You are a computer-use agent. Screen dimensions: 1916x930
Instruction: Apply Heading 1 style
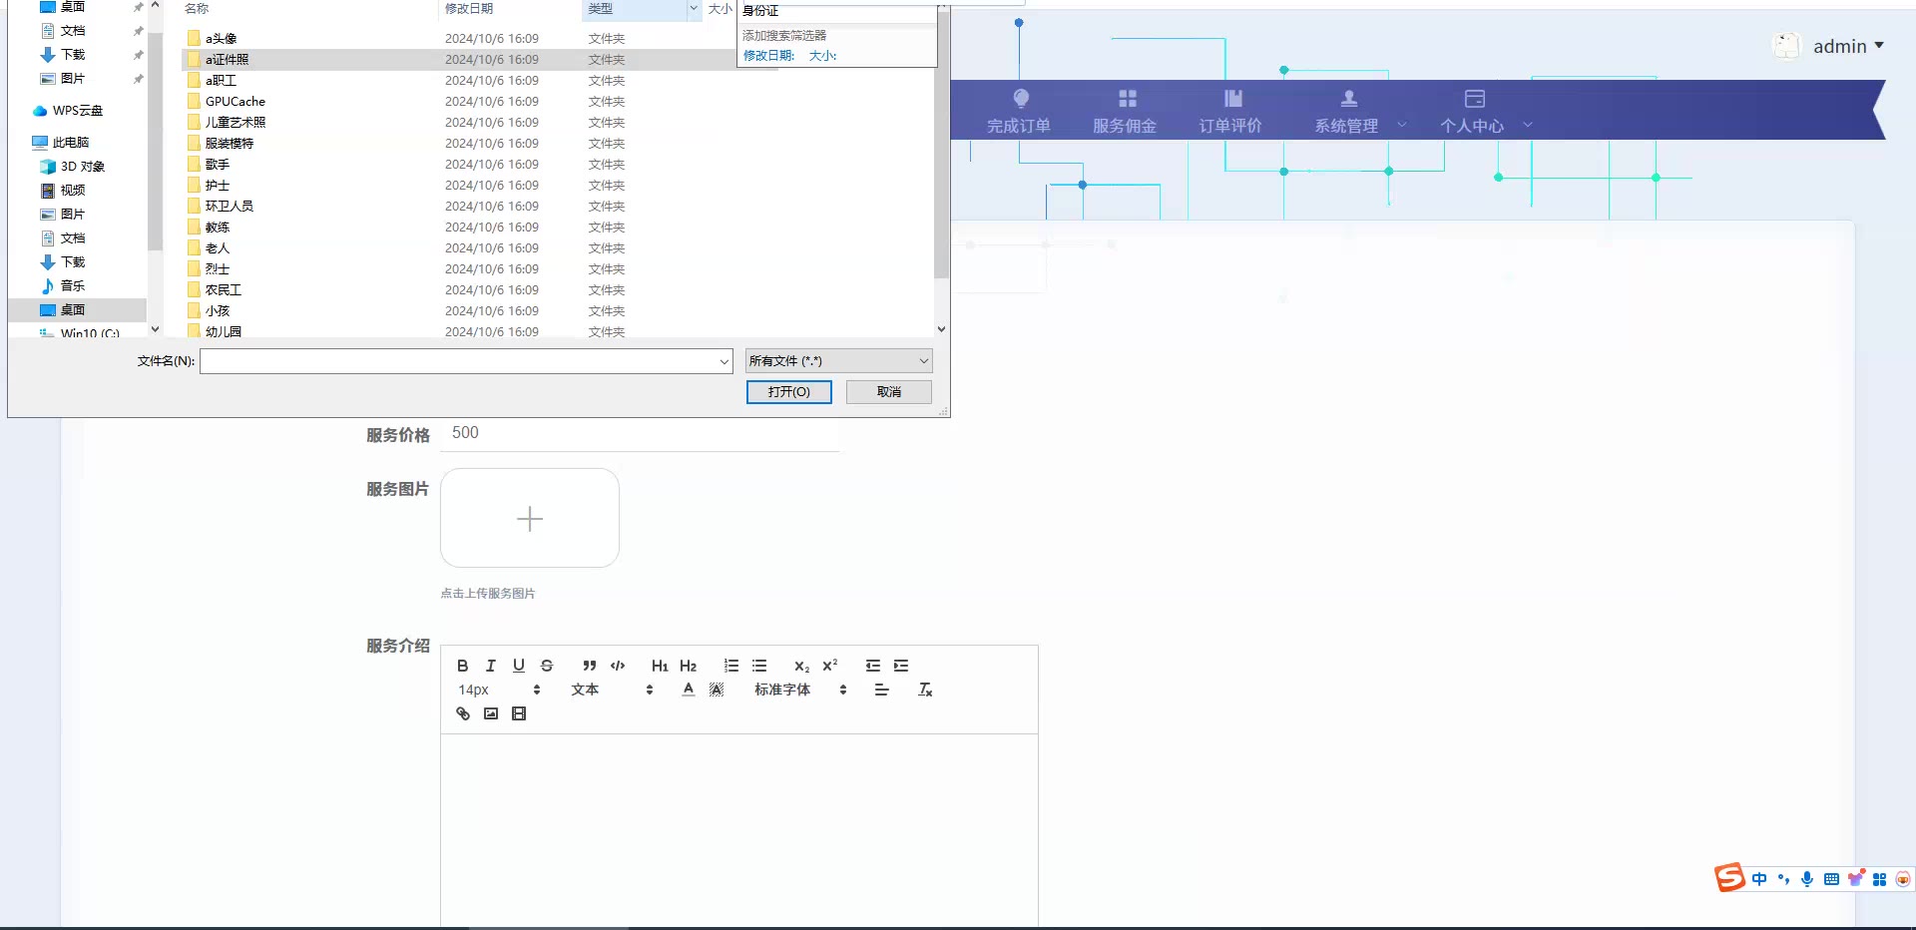point(660,666)
